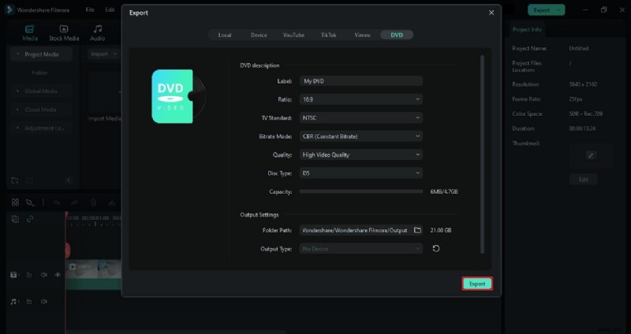
Task: Click the refresh icon beside Output Type
Action: tap(436, 249)
